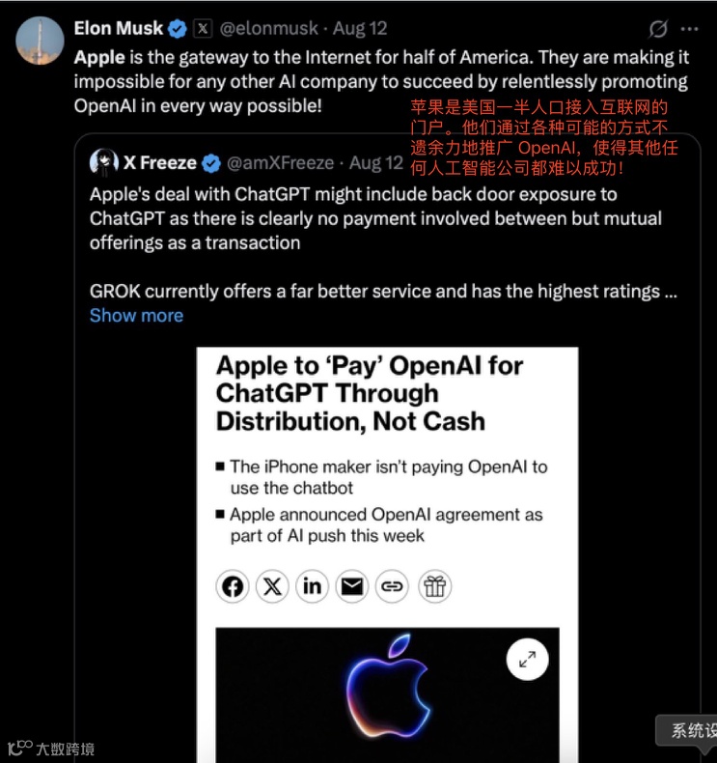The image size is (717, 763).
Task: Open X Freeze's profile avatar
Action: pos(104,162)
